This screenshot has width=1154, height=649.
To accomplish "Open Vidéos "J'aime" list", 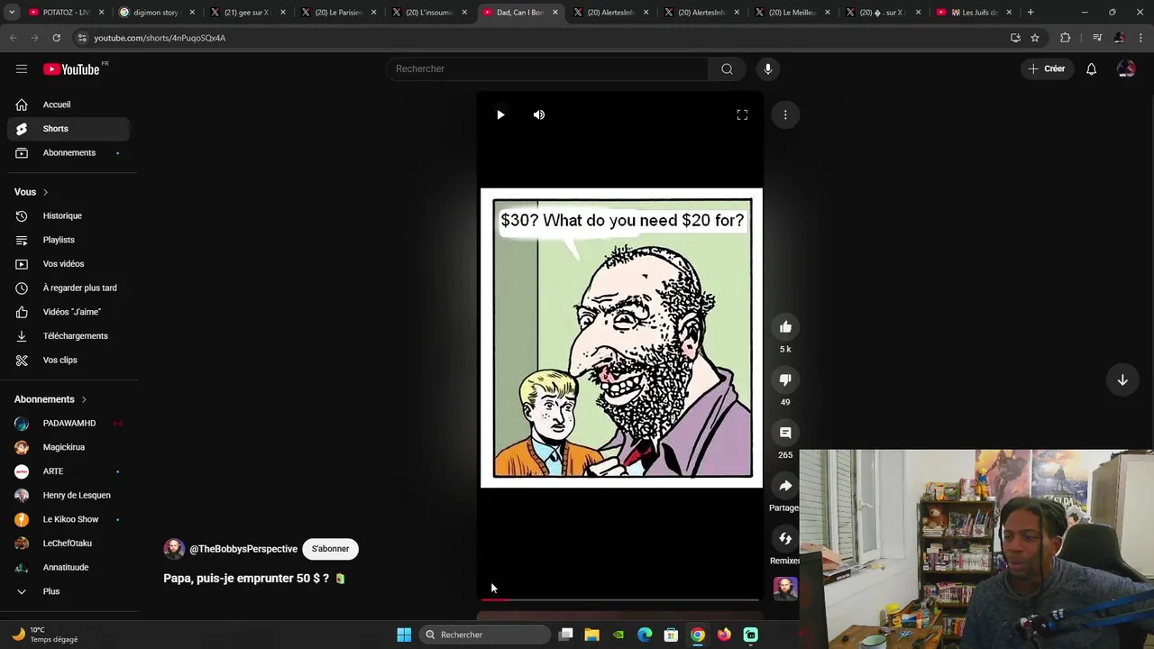I will click(69, 312).
